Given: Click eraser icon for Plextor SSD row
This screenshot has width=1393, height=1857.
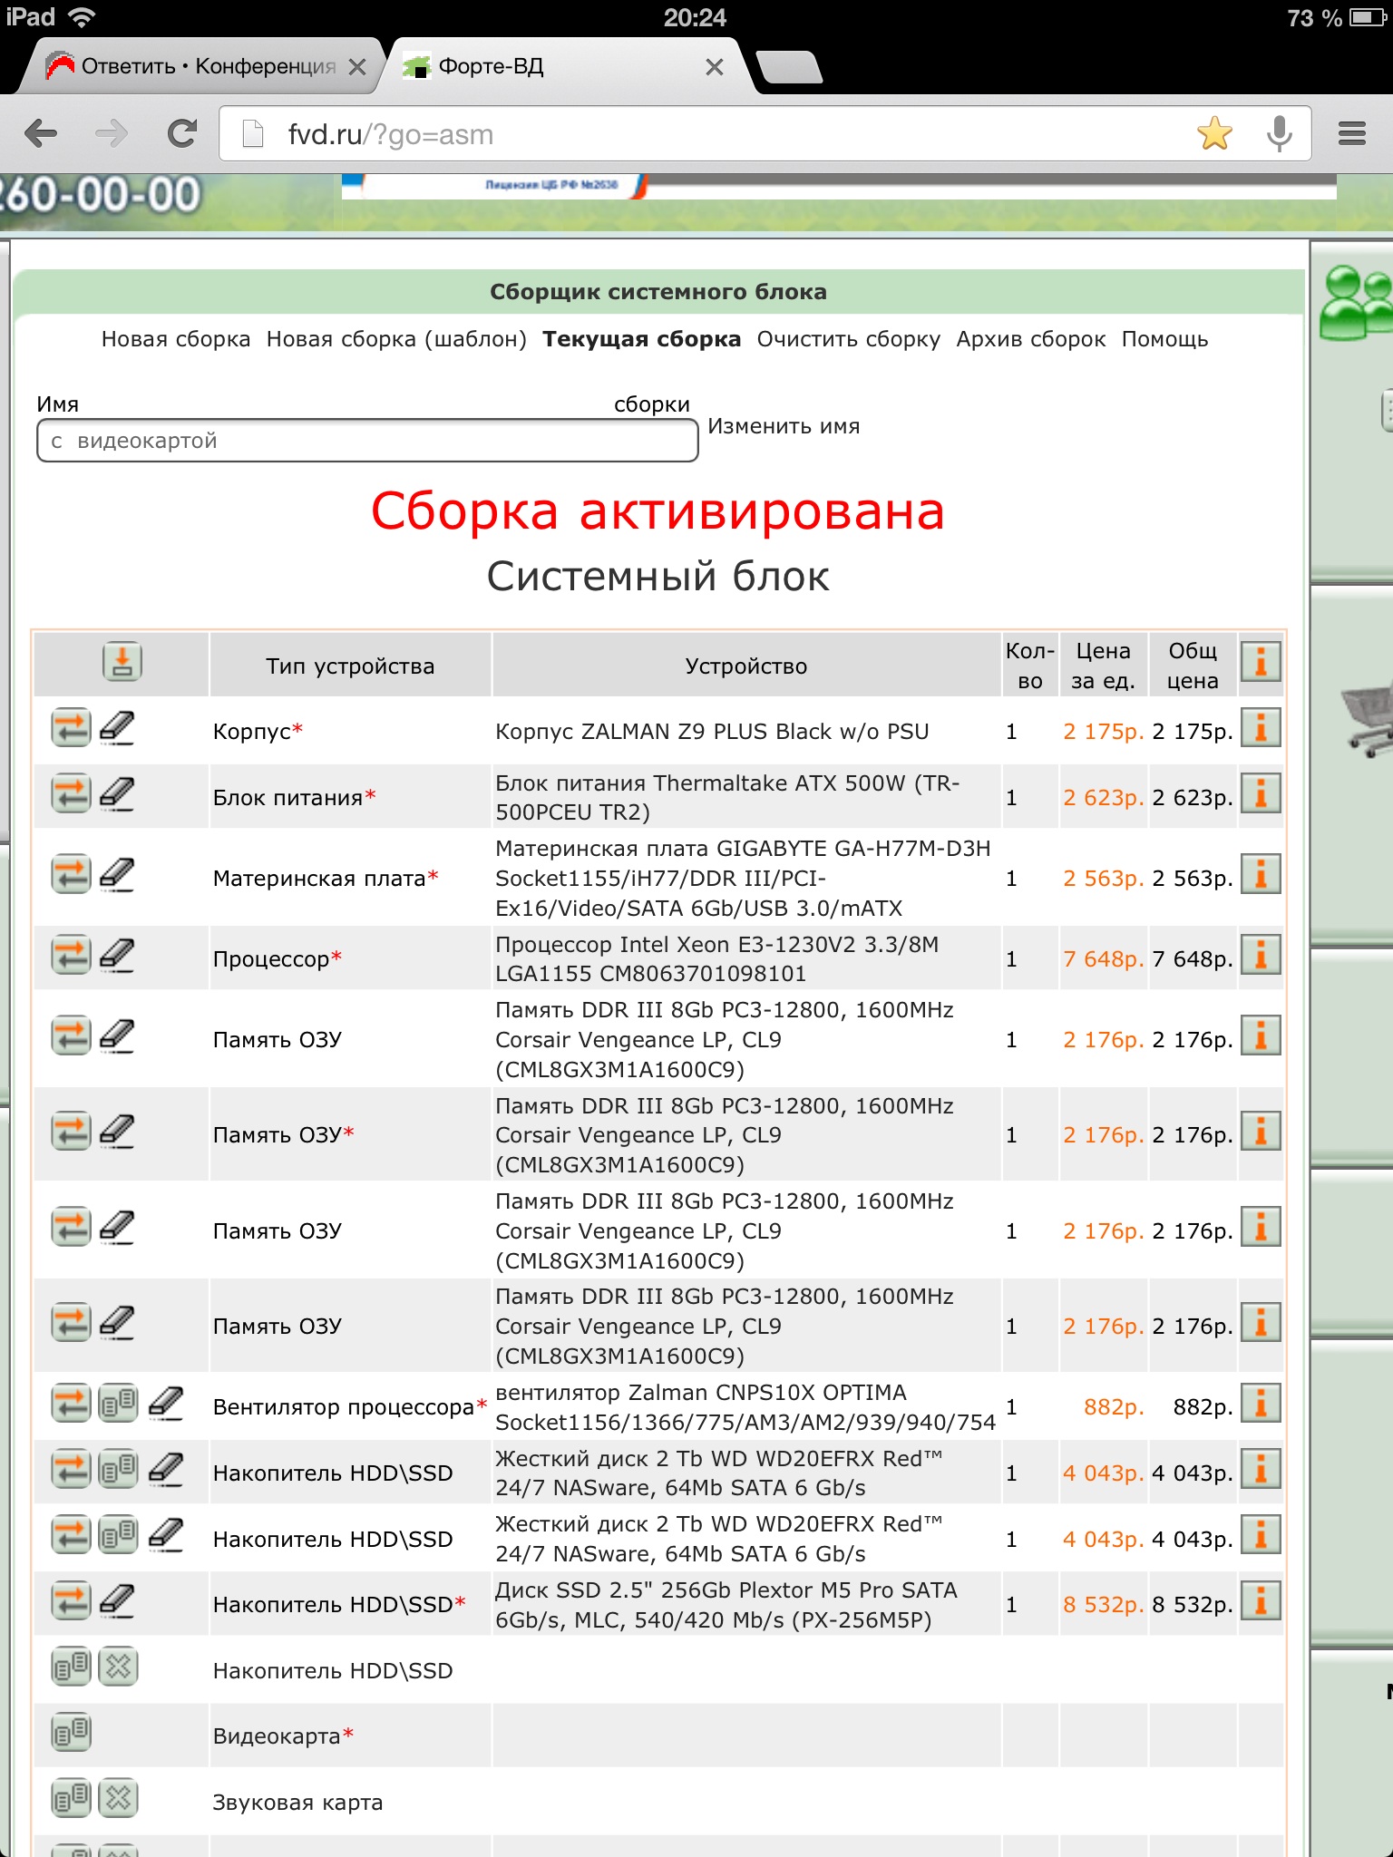Looking at the screenshot, I should [x=117, y=1600].
